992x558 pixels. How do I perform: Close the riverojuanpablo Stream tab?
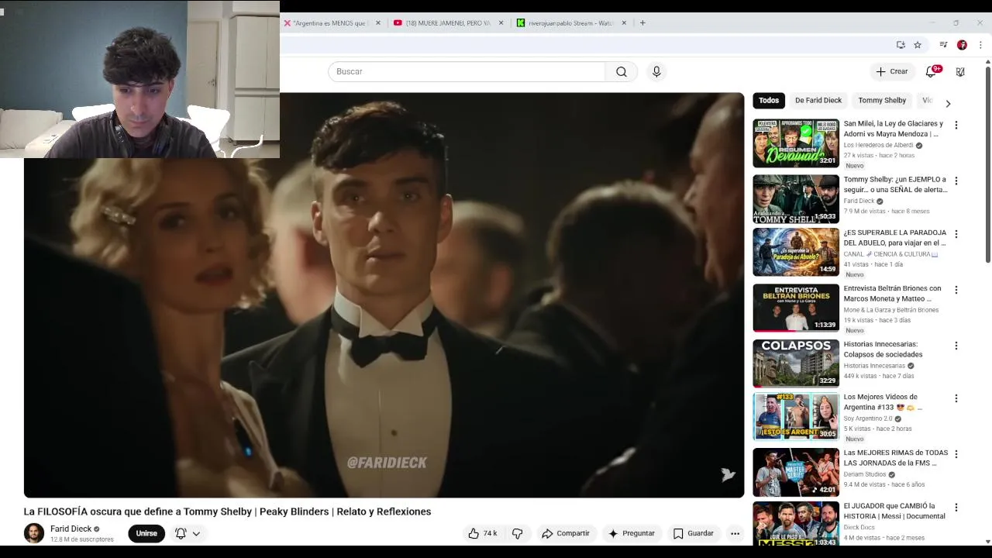point(624,23)
